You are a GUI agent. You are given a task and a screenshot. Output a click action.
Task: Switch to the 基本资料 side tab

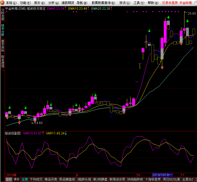pyautogui.click(x=3, y=45)
